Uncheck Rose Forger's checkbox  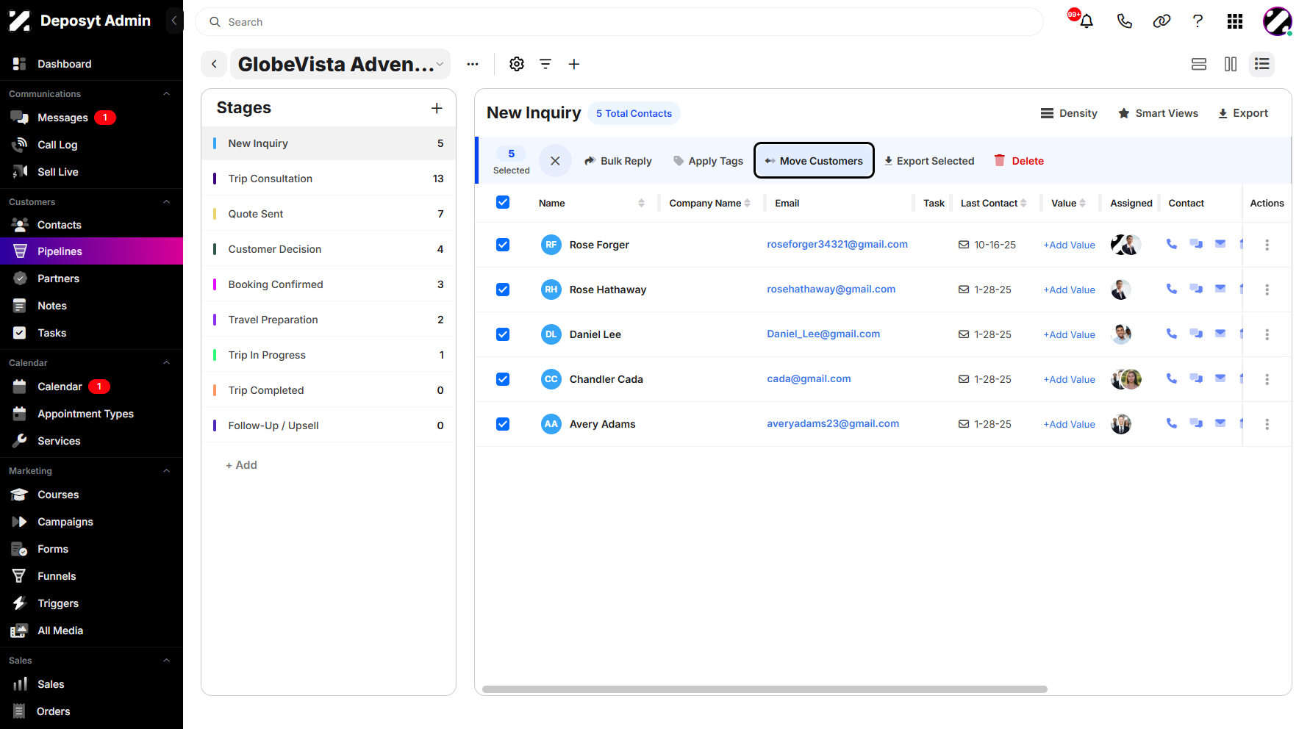[503, 245]
